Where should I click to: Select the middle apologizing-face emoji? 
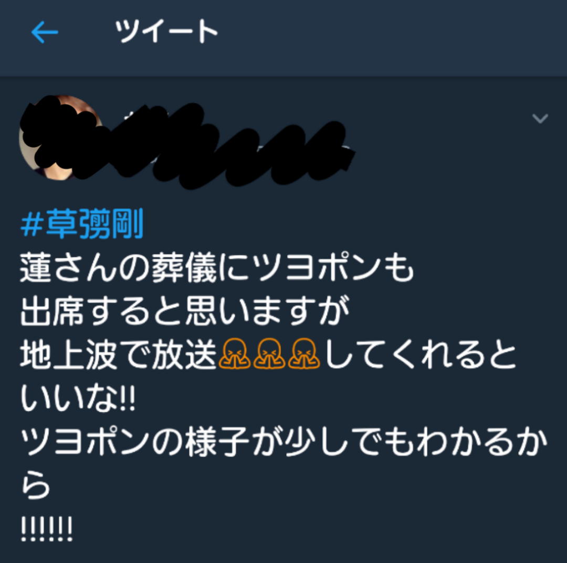pos(269,353)
